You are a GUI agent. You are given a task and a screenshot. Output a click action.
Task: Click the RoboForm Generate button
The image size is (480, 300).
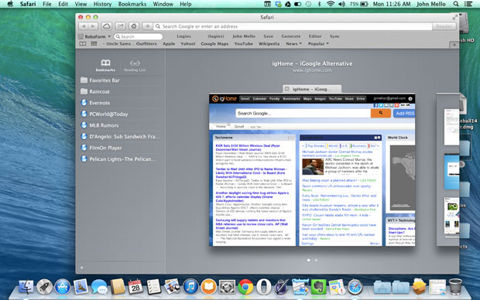pyautogui.click(x=291, y=36)
